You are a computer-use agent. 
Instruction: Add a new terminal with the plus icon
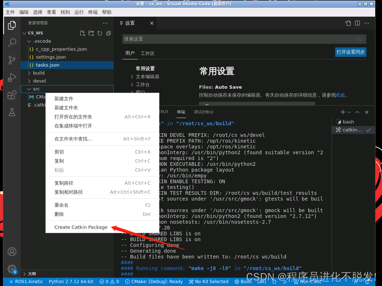click(x=343, y=112)
